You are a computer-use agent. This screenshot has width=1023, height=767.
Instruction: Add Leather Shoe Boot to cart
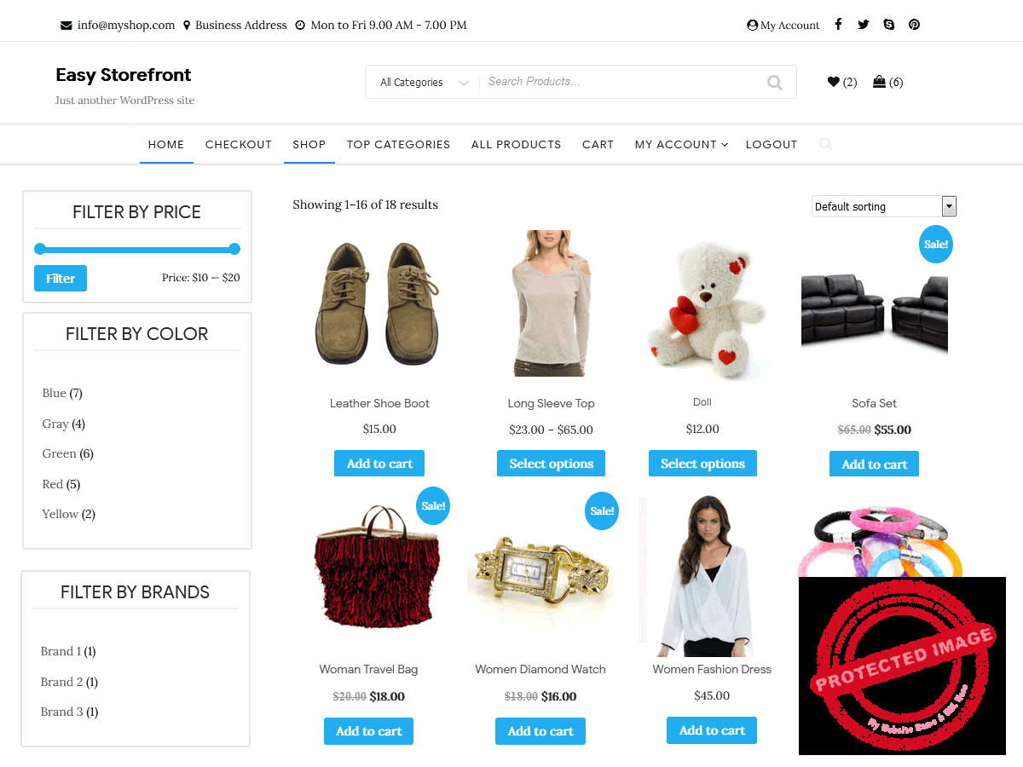[379, 464]
